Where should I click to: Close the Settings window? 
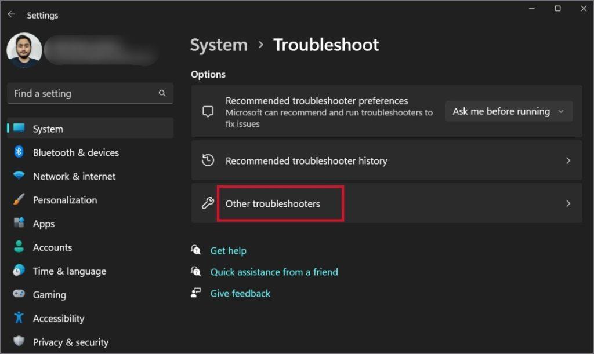(x=584, y=8)
